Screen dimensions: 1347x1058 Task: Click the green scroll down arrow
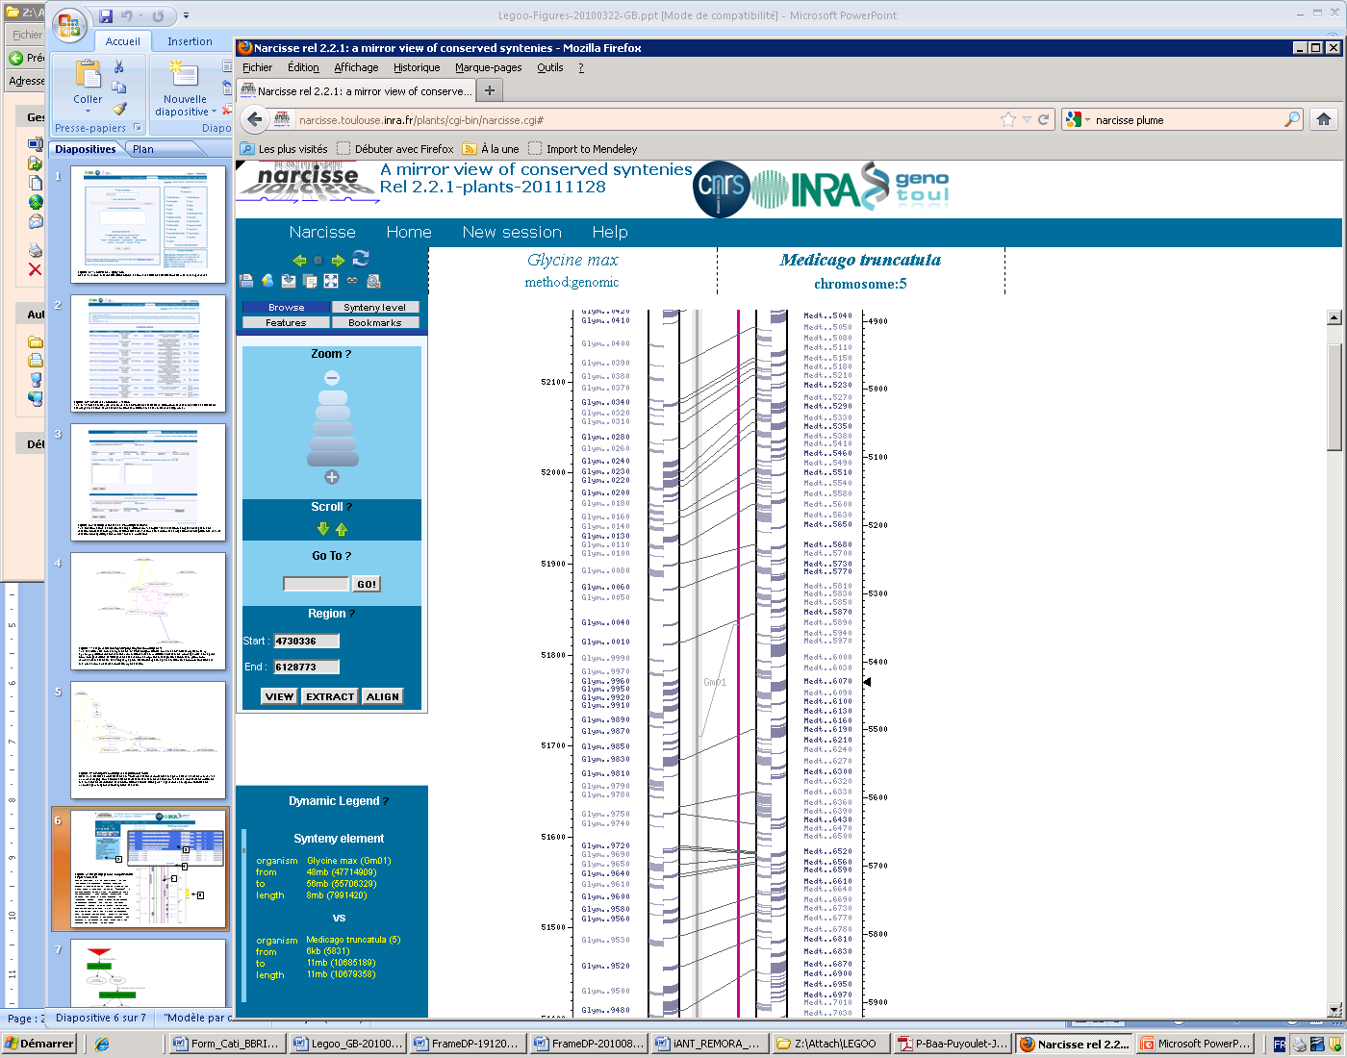pos(323,529)
